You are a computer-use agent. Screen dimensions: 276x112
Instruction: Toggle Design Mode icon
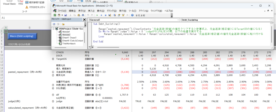(x=110, y=15)
